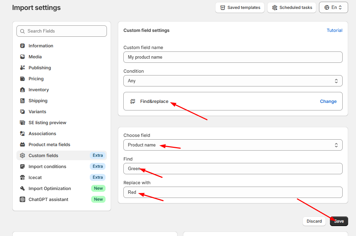
Task: Click the Associations sidebar icon
Action: pos(23,133)
